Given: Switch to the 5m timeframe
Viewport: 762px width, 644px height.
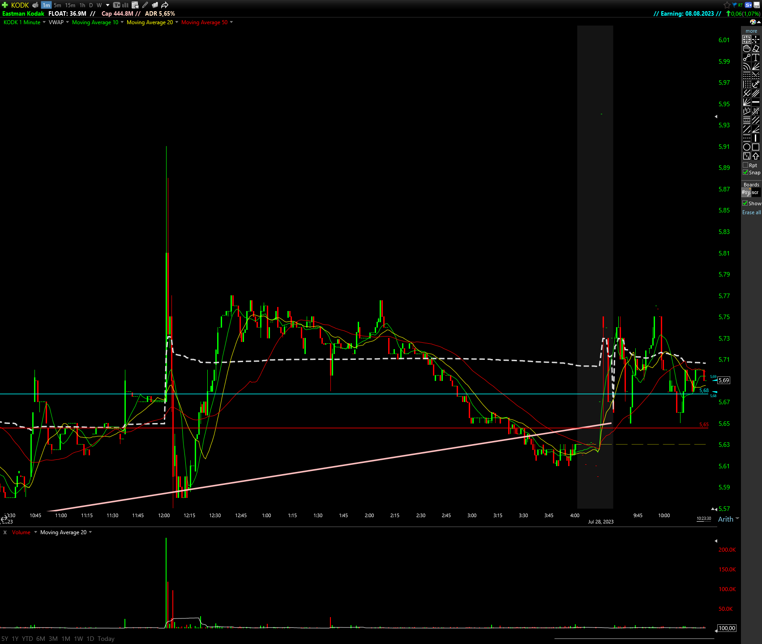Looking at the screenshot, I should tap(57, 5).
